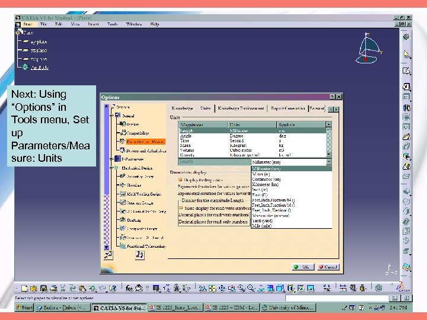
Task: Switch to the Knowledge Environment tab
Action: (x=241, y=108)
